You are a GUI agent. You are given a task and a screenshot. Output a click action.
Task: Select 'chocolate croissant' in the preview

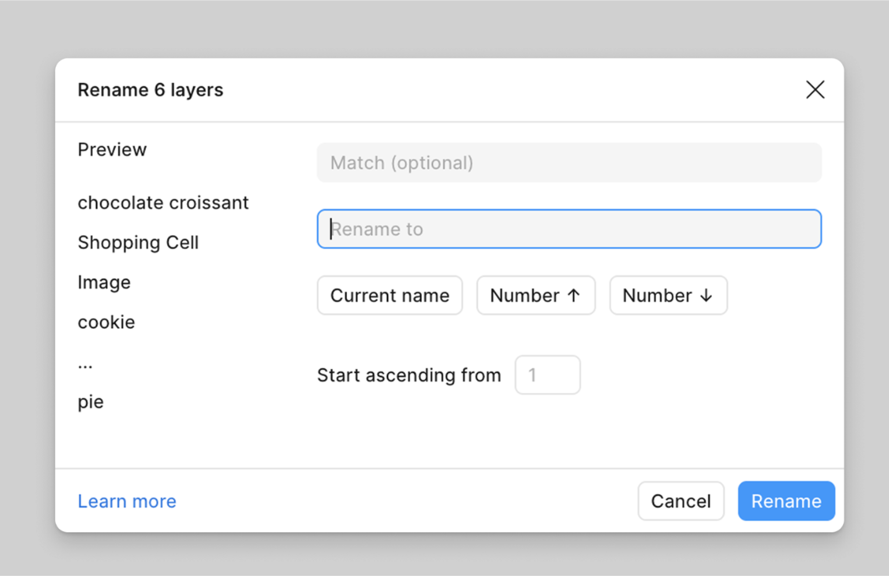point(163,203)
